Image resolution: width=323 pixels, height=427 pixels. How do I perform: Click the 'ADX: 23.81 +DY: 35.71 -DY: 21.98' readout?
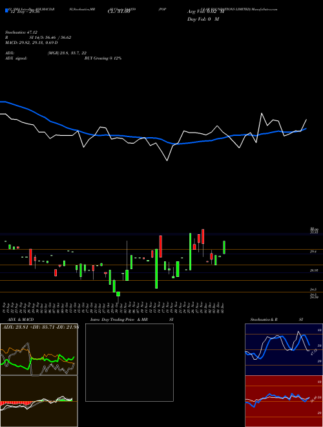point(40,327)
